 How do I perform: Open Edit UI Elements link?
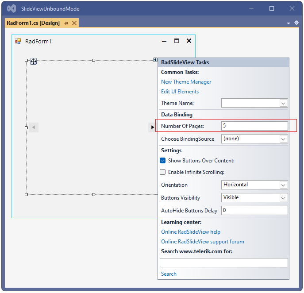180,92
